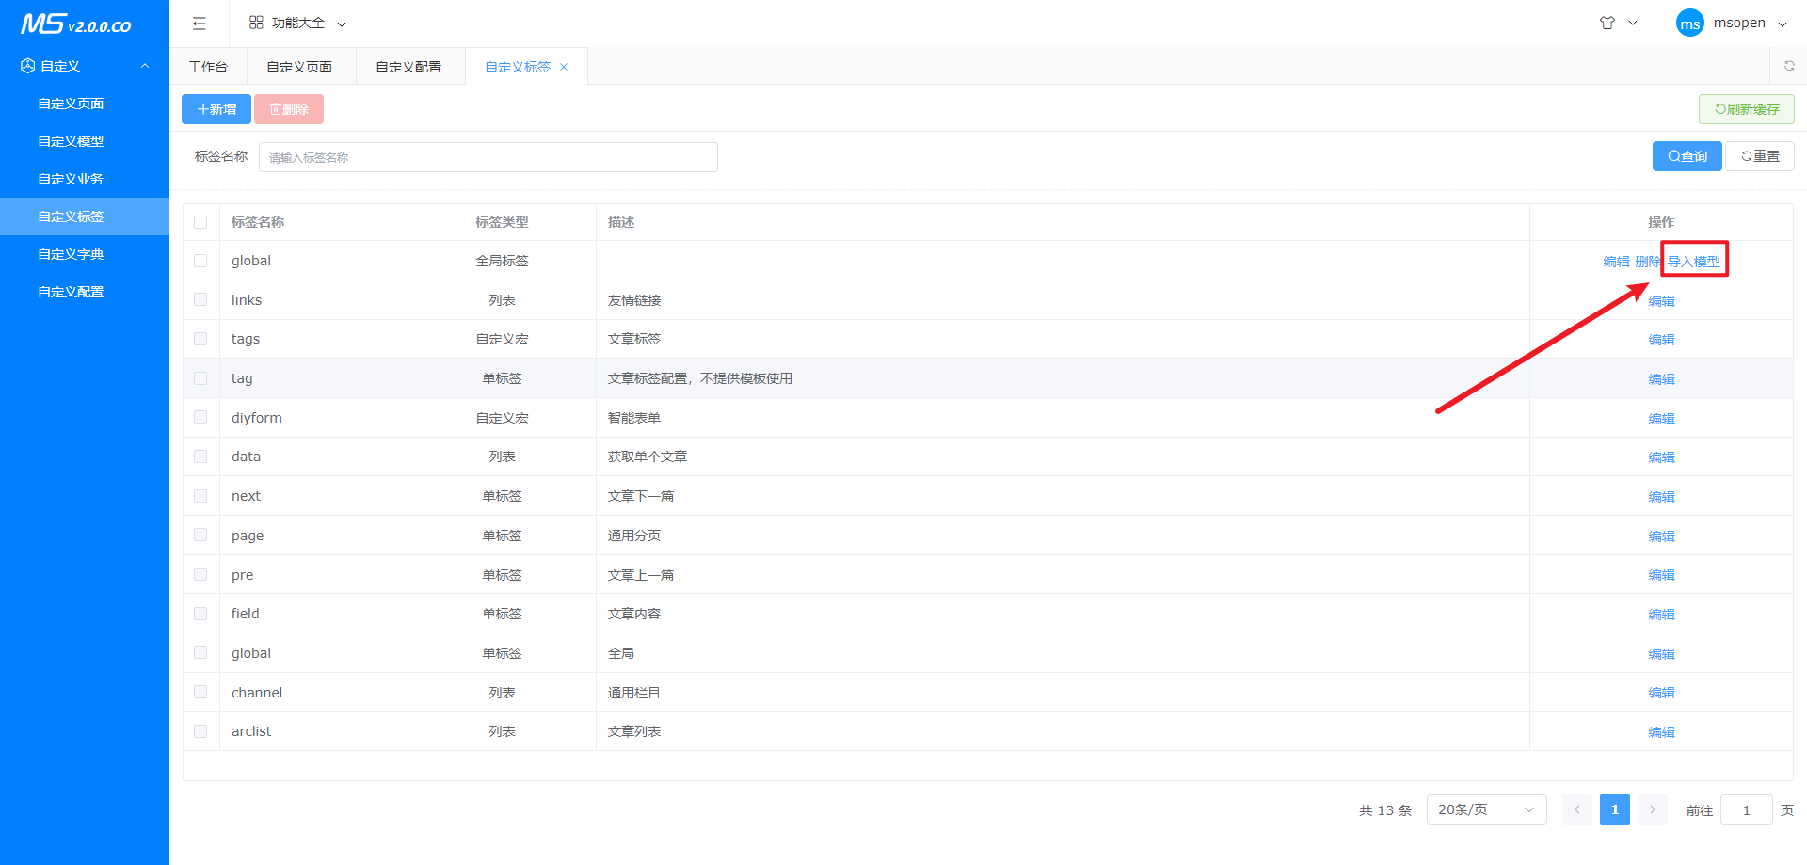
Task: Go to next page arrow
Action: click(x=1652, y=809)
